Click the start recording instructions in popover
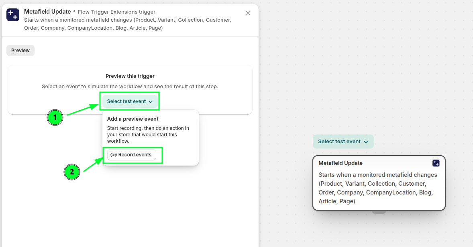The width and height of the screenshot is (473, 247). click(148, 135)
